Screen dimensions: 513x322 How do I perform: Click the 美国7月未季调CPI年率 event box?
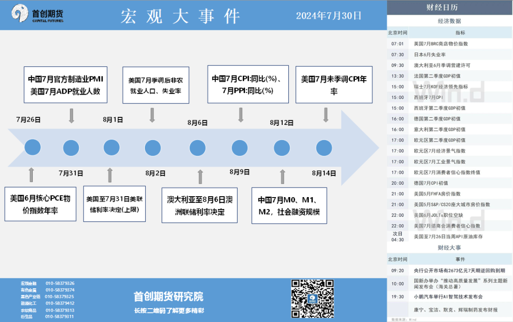334,85
